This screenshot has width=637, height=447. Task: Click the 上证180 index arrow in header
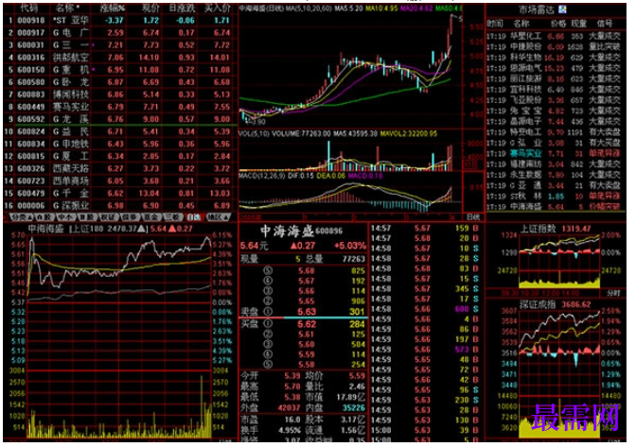[141, 230]
